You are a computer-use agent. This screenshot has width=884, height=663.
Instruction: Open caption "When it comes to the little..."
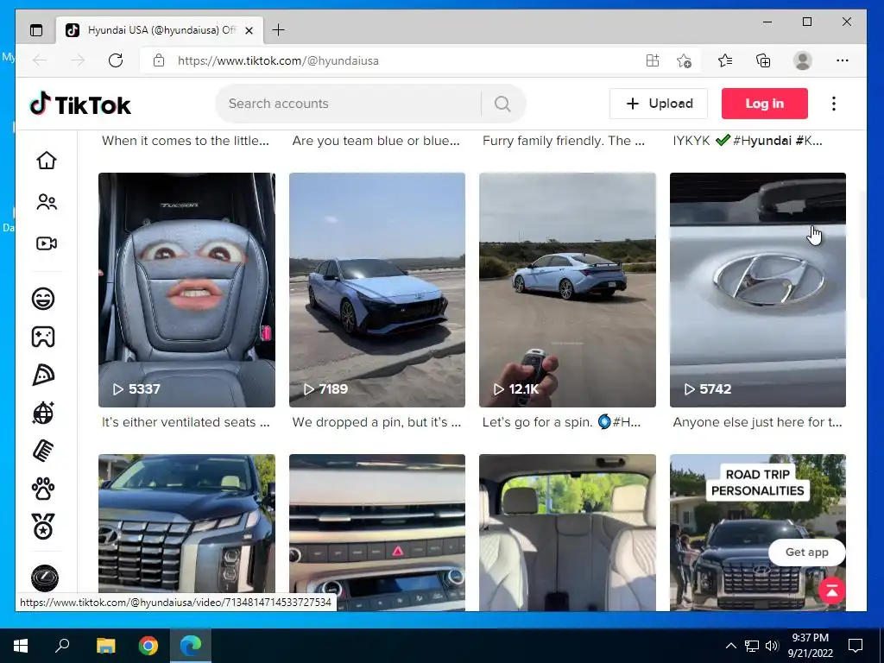point(185,141)
